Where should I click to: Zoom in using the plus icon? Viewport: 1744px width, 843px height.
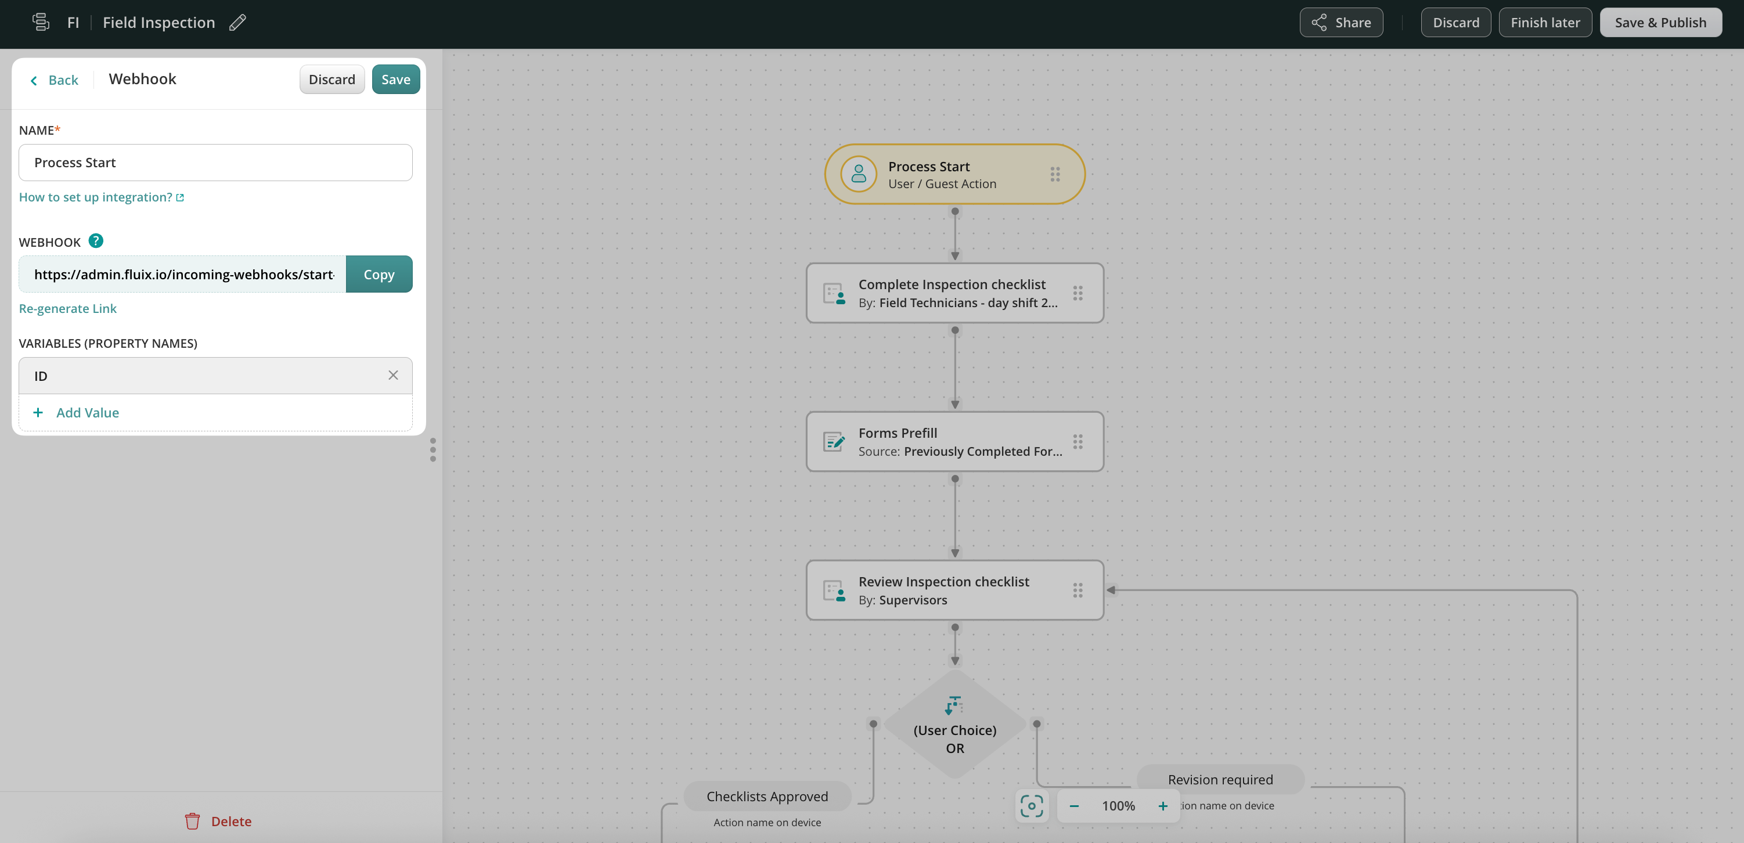pos(1162,806)
